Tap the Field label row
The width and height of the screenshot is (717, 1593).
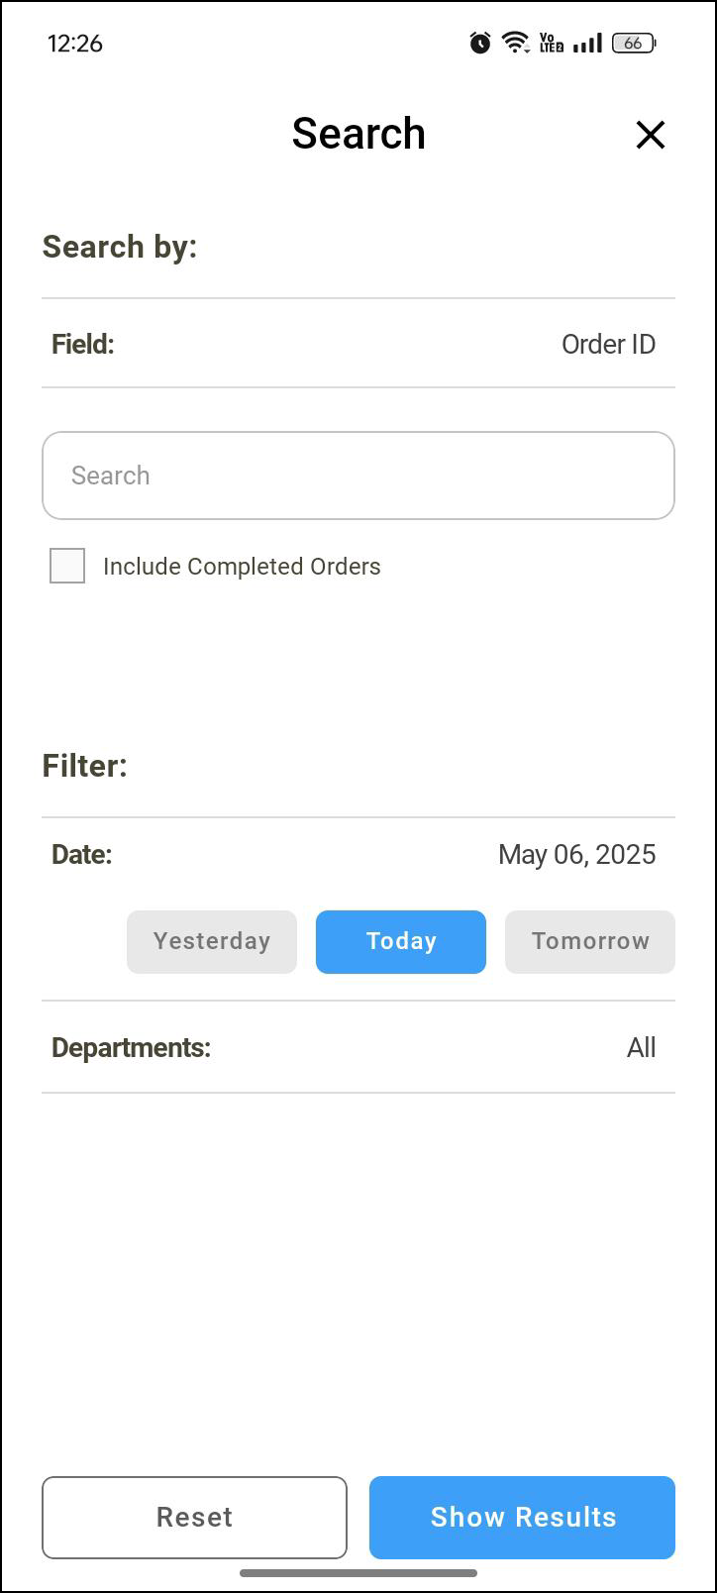pos(83,344)
